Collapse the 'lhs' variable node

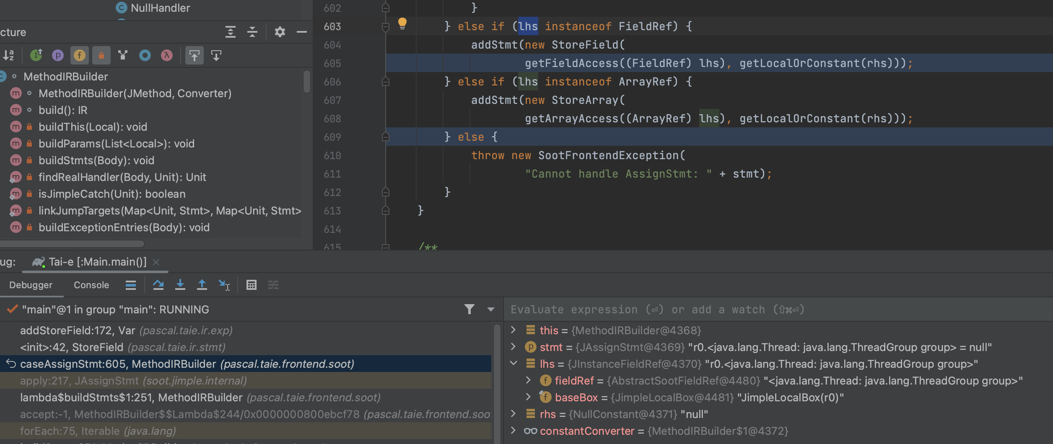click(513, 364)
